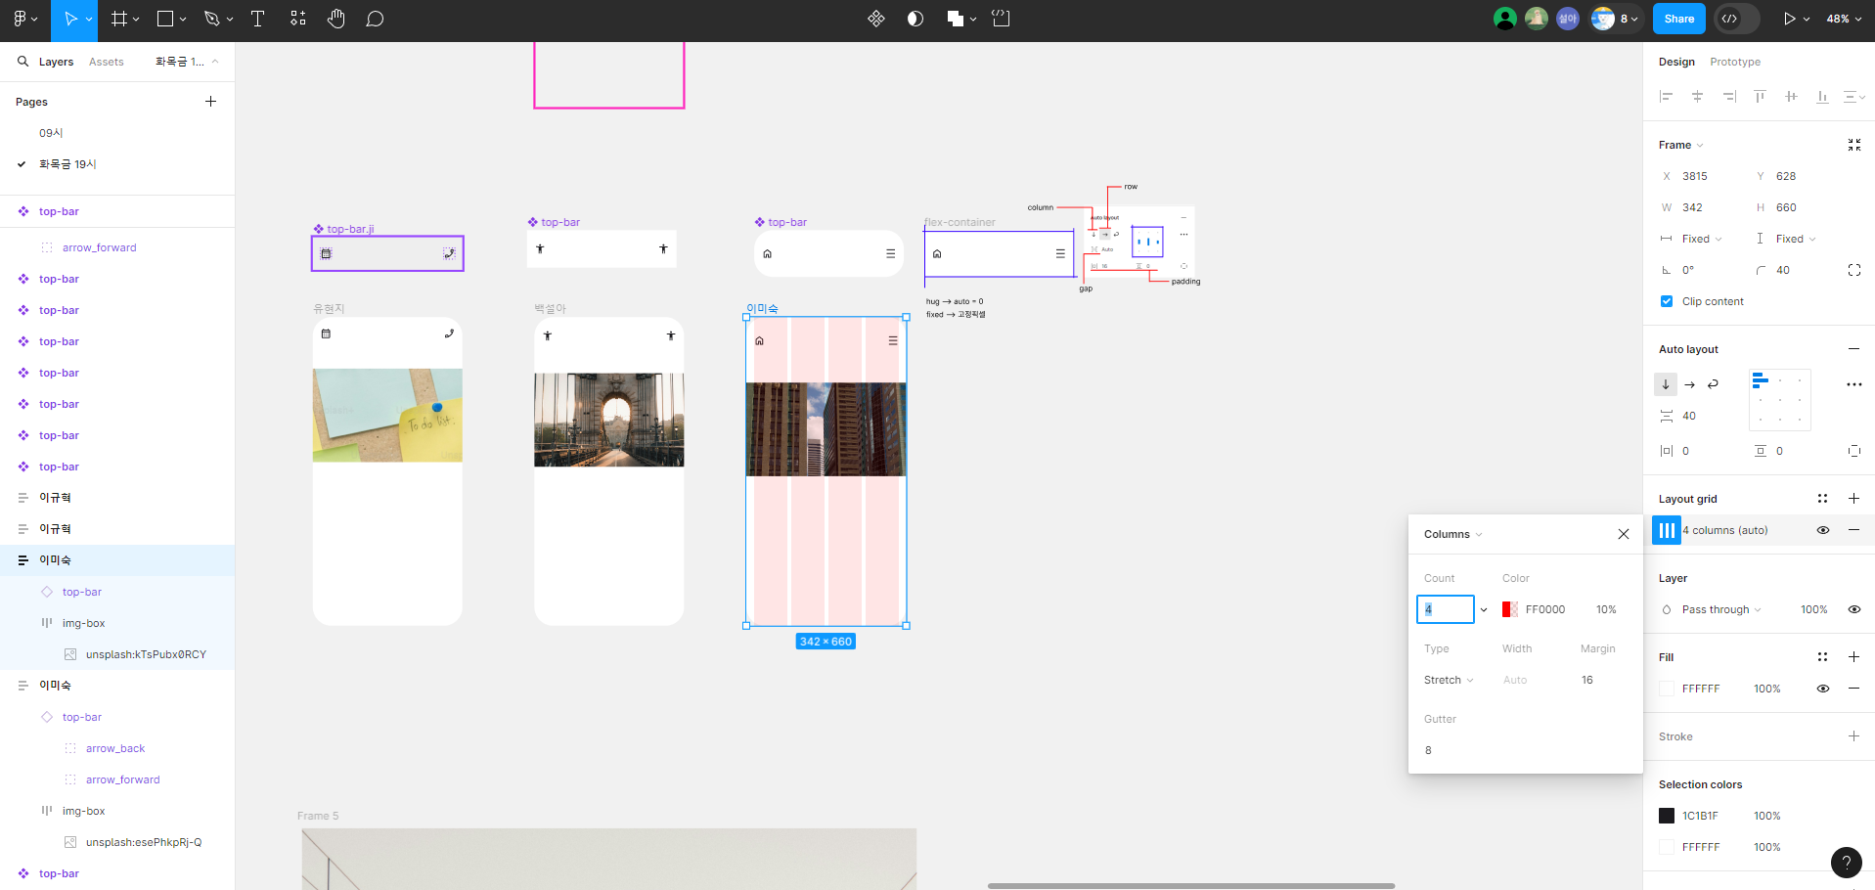
Task: Select the Comment tool
Action: click(x=375, y=19)
